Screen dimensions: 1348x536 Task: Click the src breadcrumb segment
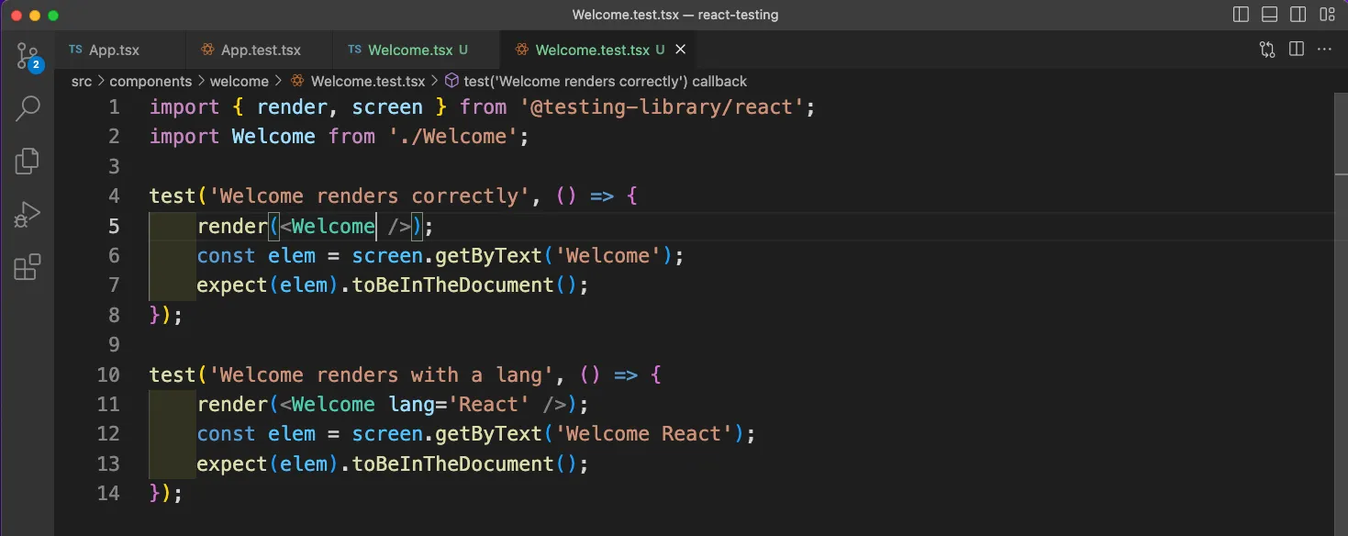[82, 81]
